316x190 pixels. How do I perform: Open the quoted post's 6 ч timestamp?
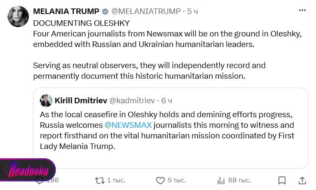(x=166, y=100)
